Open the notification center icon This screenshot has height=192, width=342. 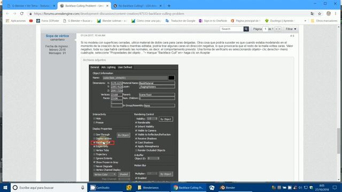click(x=335, y=187)
